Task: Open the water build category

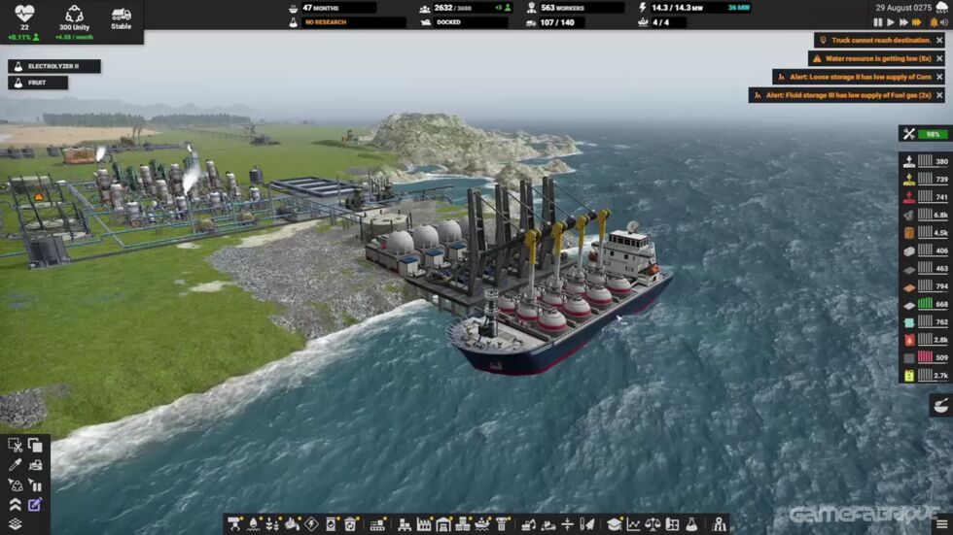Action: tap(254, 524)
